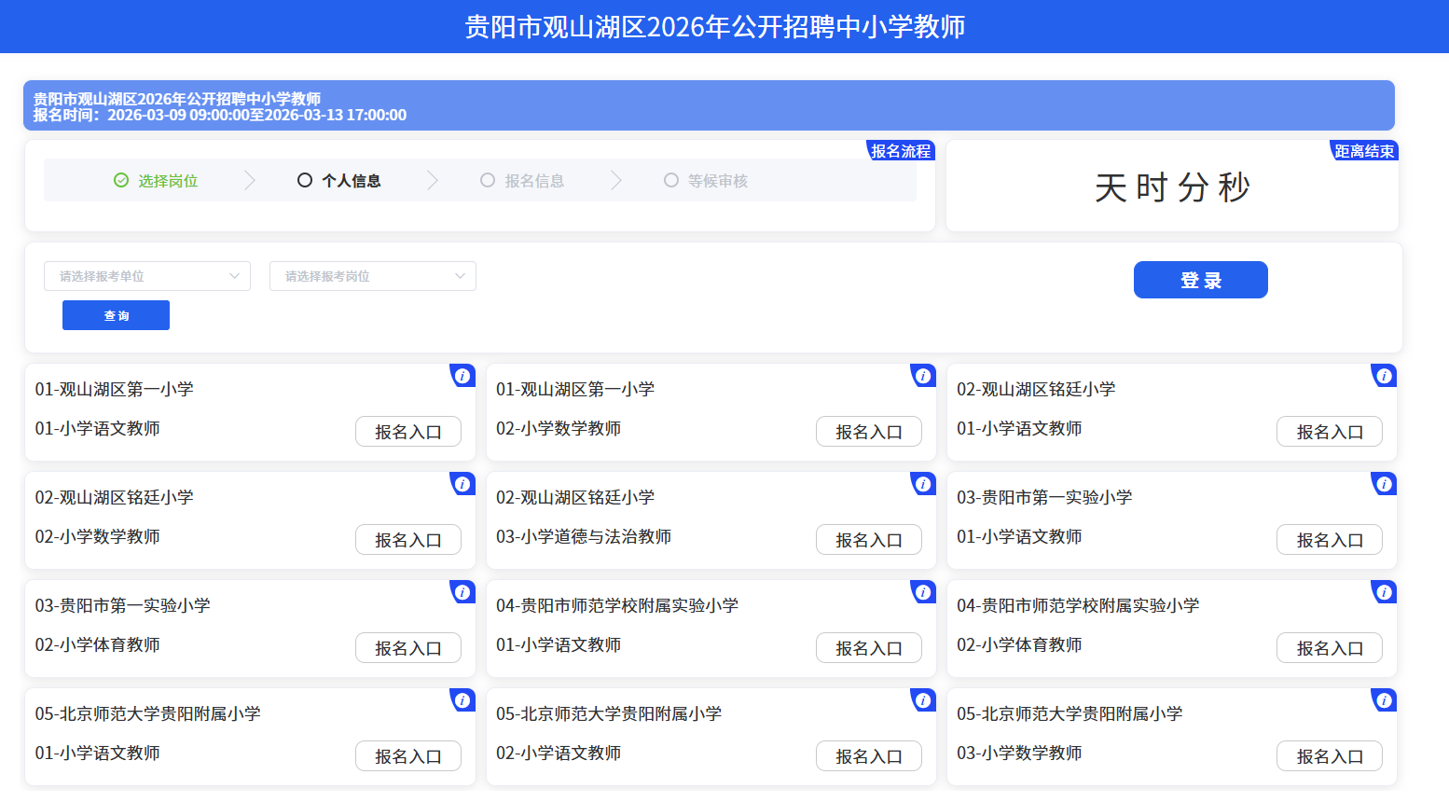1449x802 pixels.
Task: View info for 师范学校附属实验小学 01-小学语文教师
Action: 922,592
